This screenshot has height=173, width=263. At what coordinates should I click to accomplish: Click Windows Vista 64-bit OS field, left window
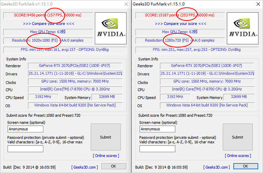click(75, 105)
